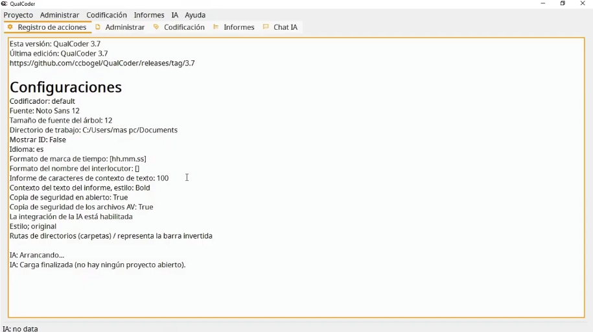Click the tag icon on Codificación tab
The image size is (593, 332).
click(x=156, y=27)
